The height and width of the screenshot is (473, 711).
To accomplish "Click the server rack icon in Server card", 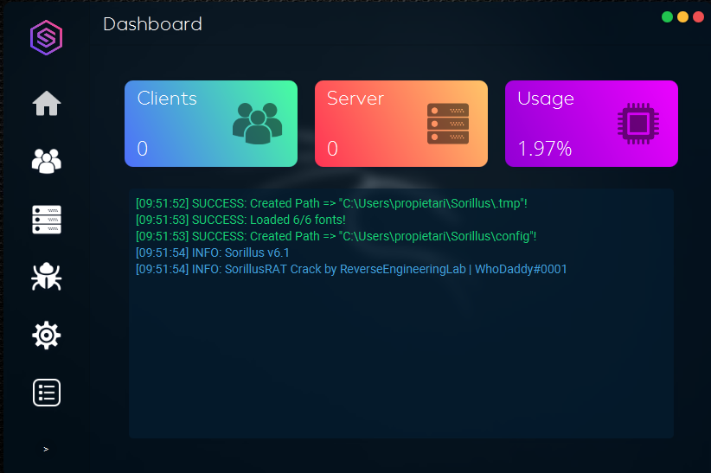I will (448, 124).
